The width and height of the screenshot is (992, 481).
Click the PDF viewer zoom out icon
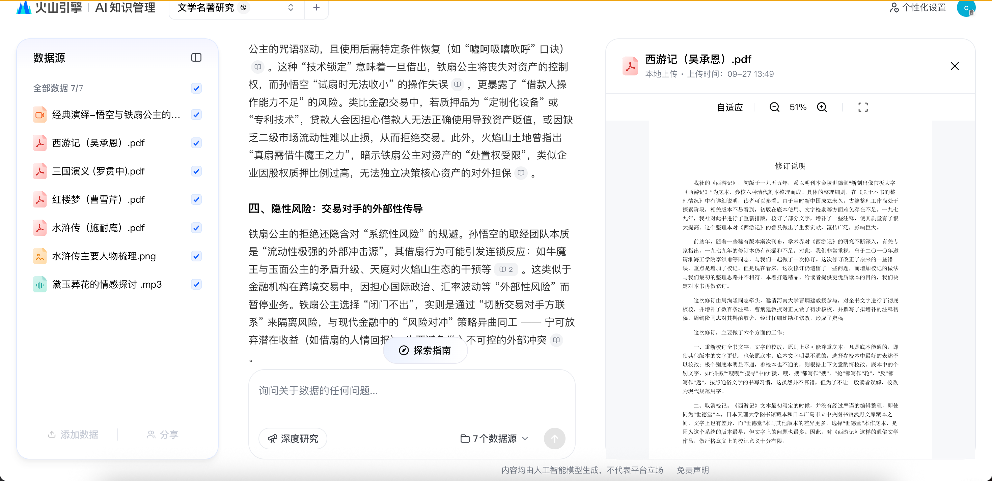tap(774, 107)
